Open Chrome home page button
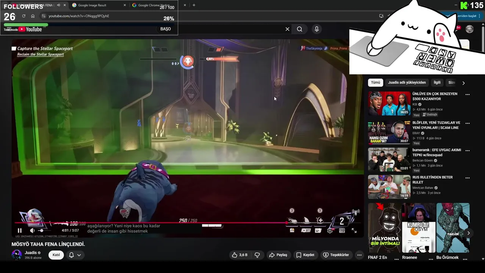Screen dimensions: 485x273 coord(33,16)
